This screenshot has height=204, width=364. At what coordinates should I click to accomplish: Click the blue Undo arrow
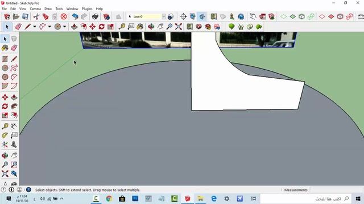pos(75,16)
